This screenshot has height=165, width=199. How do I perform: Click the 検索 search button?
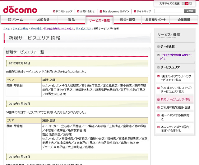(190, 11)
